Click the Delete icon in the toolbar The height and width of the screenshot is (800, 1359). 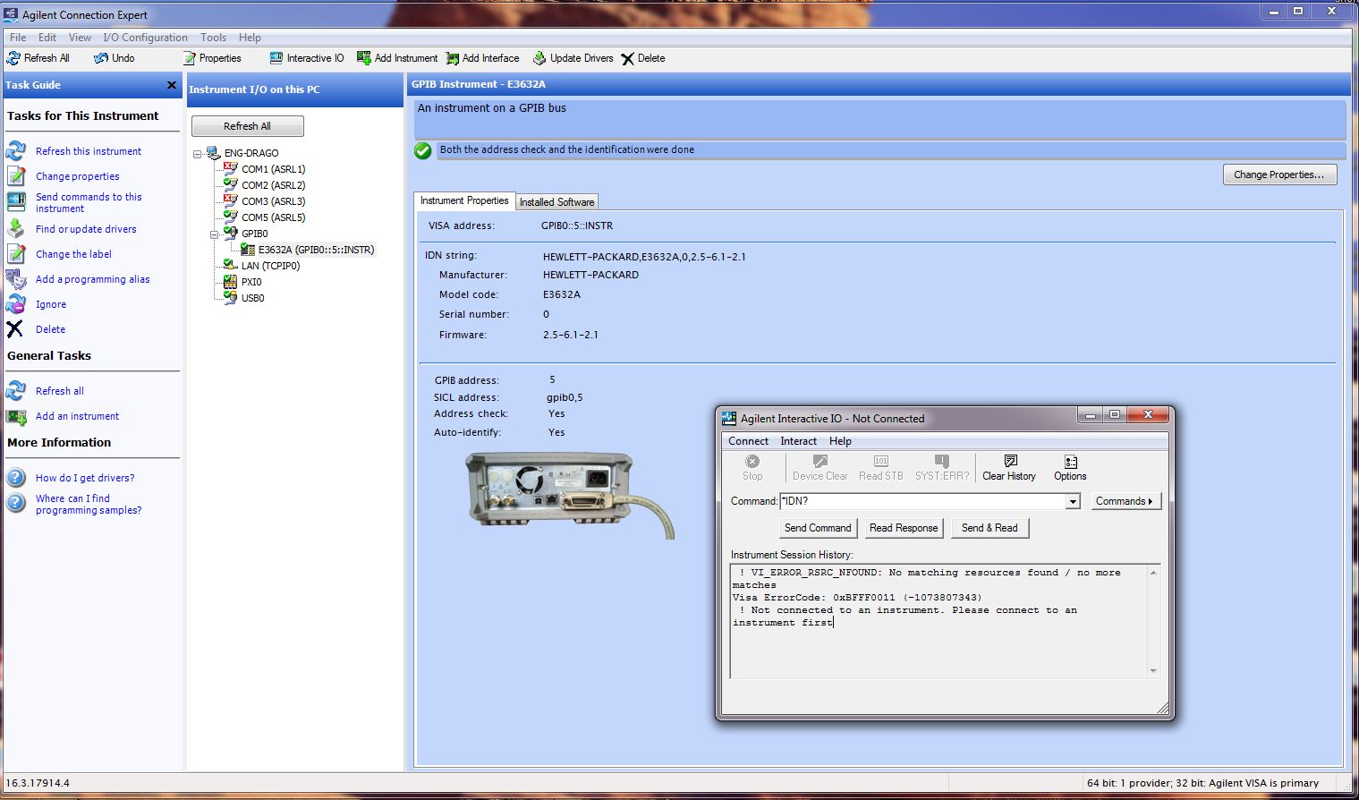[628, 59]
